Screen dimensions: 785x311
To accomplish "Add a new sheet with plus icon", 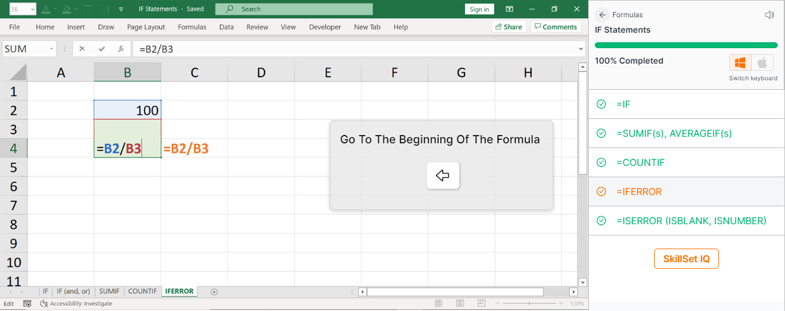I will click(x=214, y=291).
